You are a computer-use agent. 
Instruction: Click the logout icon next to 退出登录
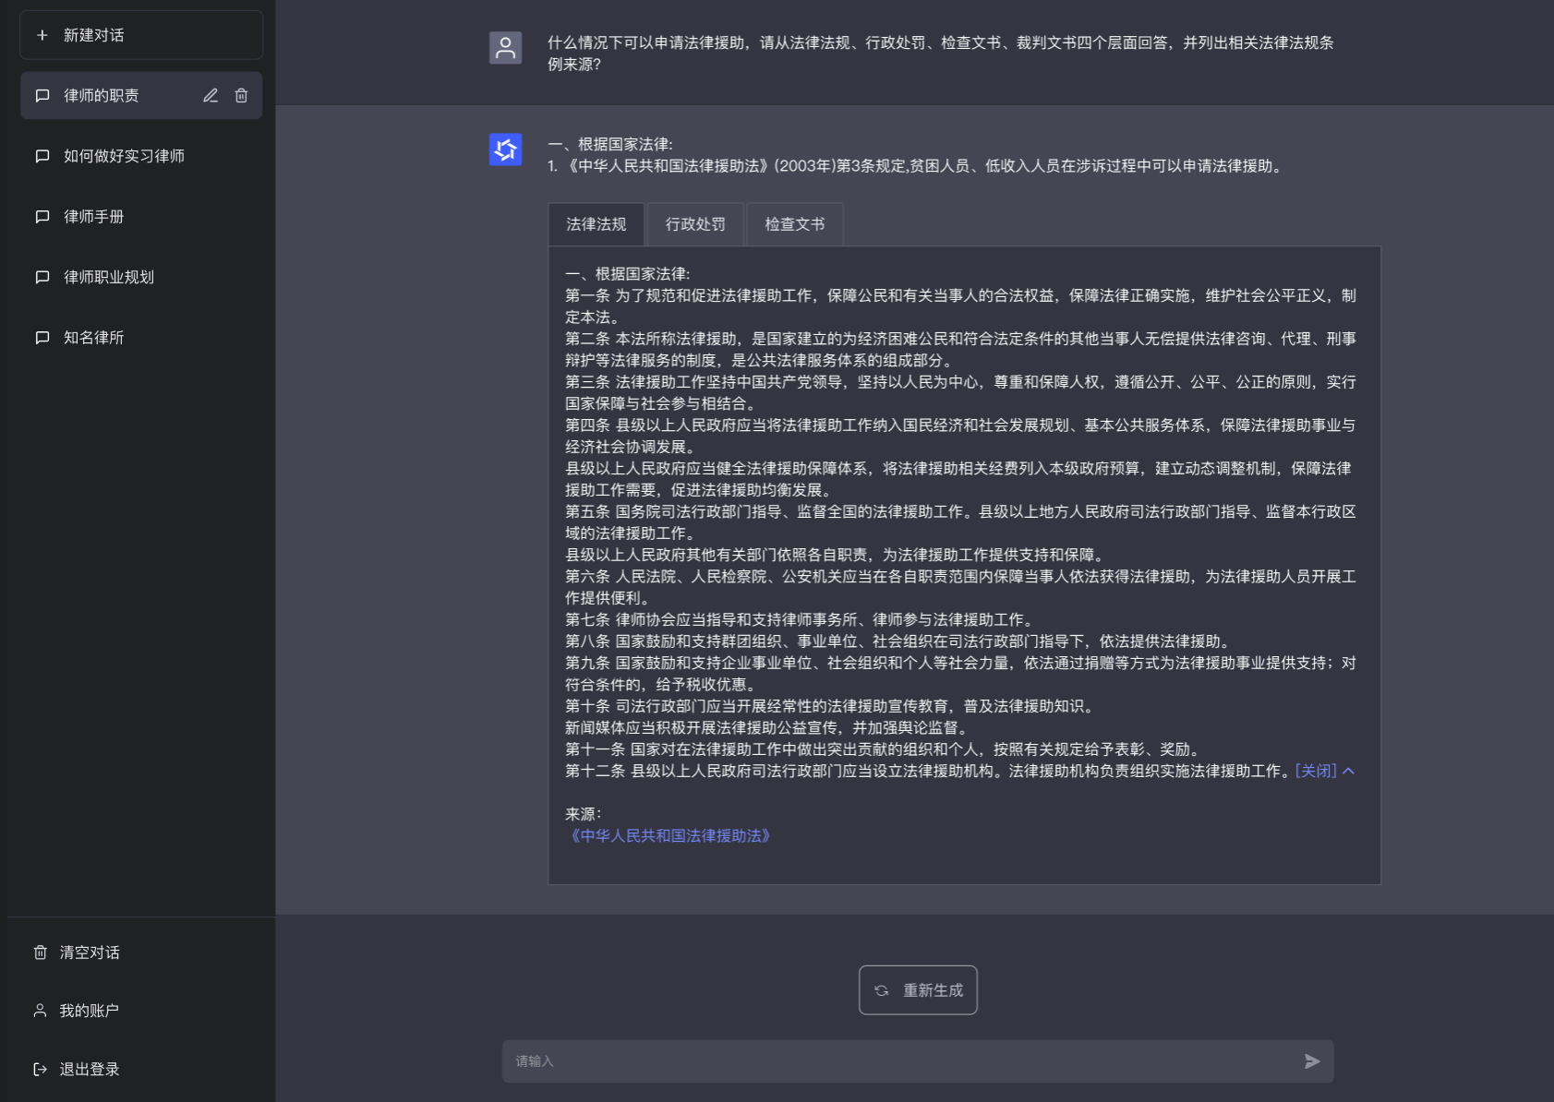point(41,1069)
